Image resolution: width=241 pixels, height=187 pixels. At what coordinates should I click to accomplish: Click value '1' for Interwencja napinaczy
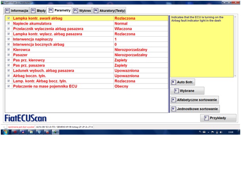[x=116, y=39]
